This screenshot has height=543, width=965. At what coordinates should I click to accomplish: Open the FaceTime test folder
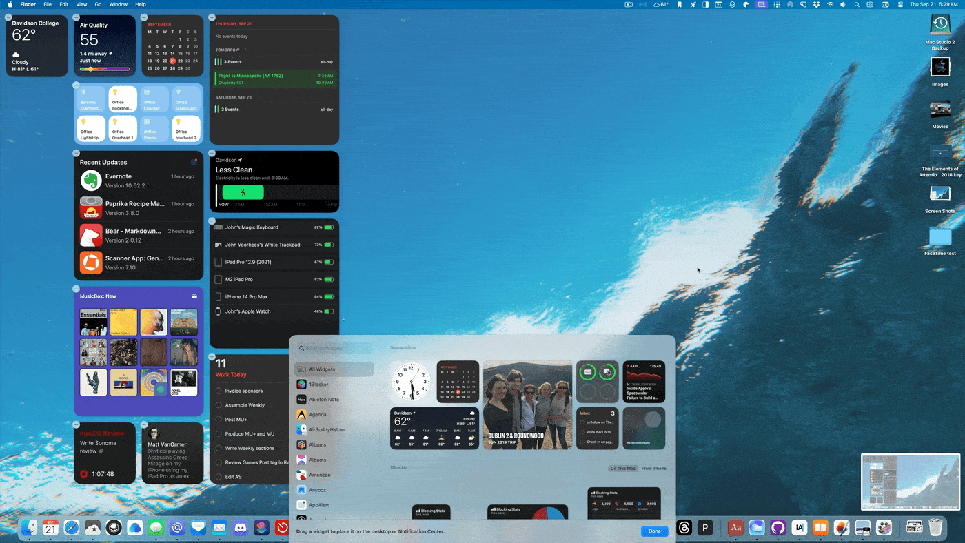pyautogui.click(x=940, y=241)
